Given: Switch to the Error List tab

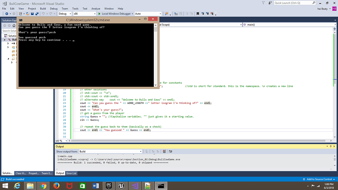Looking at the screenshot, I should (x=71, y=173).
